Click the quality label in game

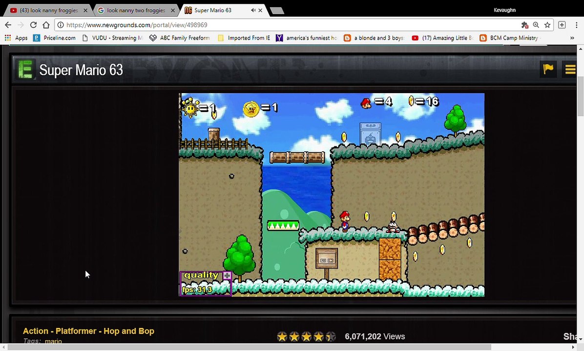pyautogui.click(x=201, y=275)
